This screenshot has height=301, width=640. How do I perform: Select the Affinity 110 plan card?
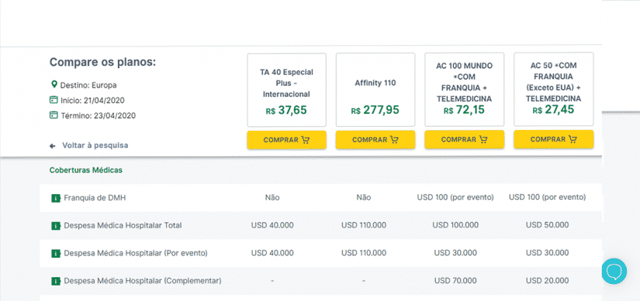point(375,90)
